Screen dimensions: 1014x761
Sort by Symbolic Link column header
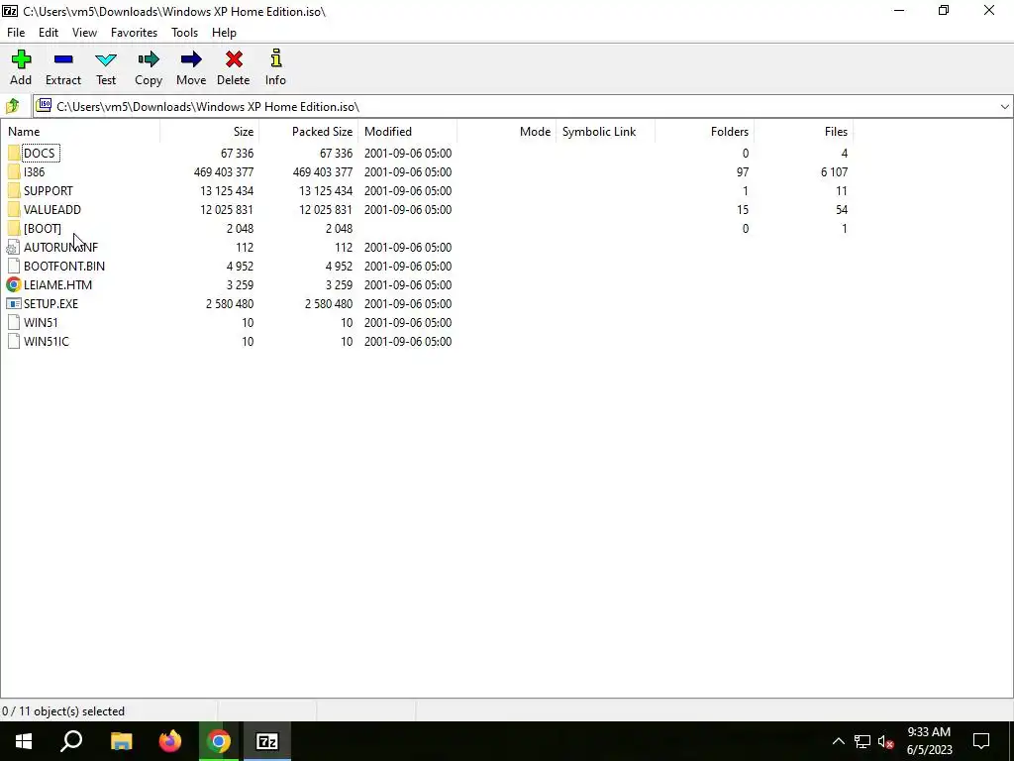(x=605, y=132)
